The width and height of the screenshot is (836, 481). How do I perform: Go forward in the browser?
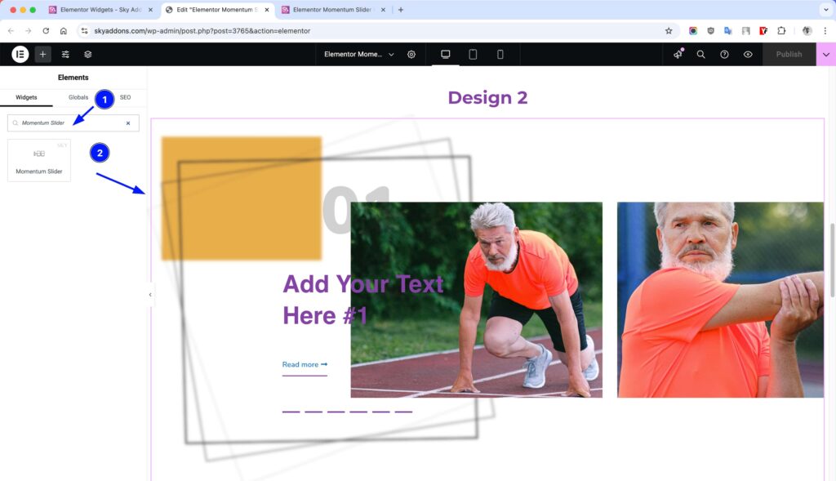tap(29, 31)
